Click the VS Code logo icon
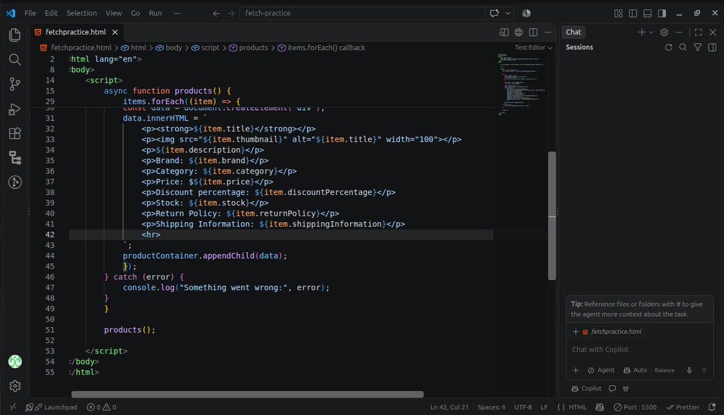 10,13
